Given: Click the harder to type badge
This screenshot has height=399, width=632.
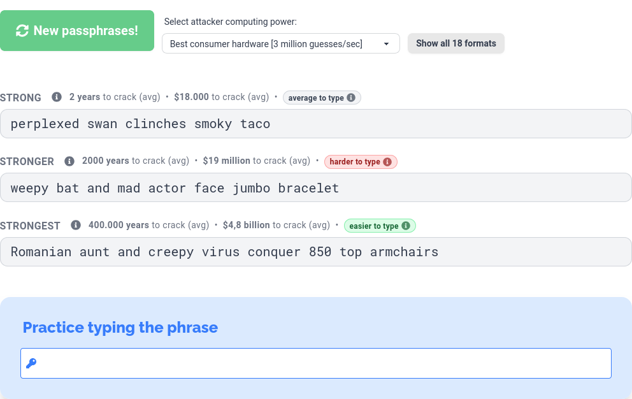Looking at the screenshot, I should tap(355, 162).
